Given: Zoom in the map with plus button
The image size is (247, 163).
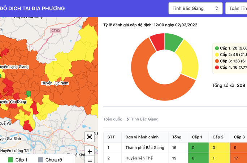Looking at the screenshot, I should tap(90, 151).
